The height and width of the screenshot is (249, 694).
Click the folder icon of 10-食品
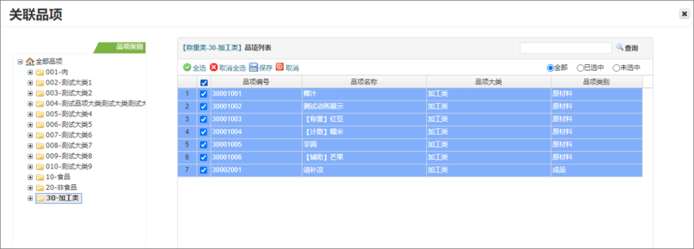point(40,177)
